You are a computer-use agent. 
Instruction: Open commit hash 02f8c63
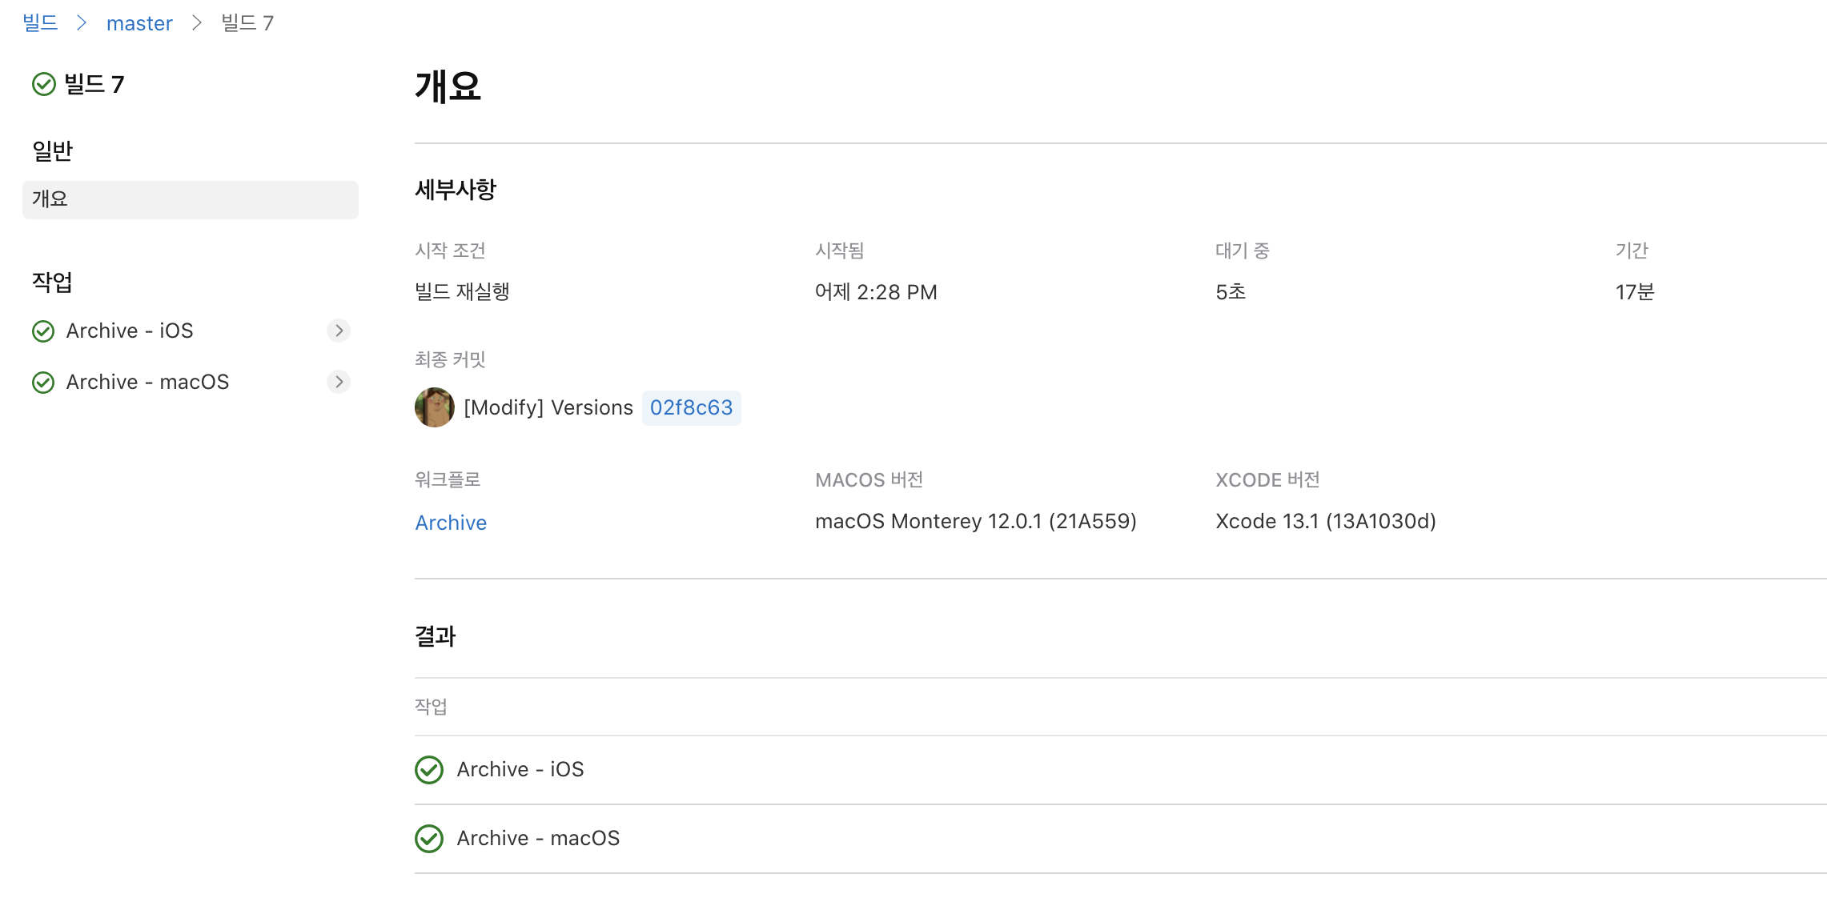[691, 407]
